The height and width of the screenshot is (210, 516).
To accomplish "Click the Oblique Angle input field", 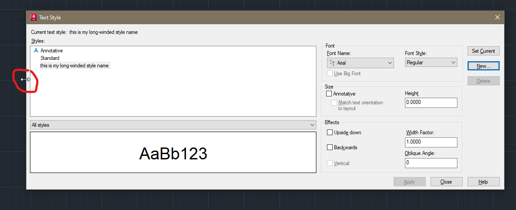I will tap(431, 163).
